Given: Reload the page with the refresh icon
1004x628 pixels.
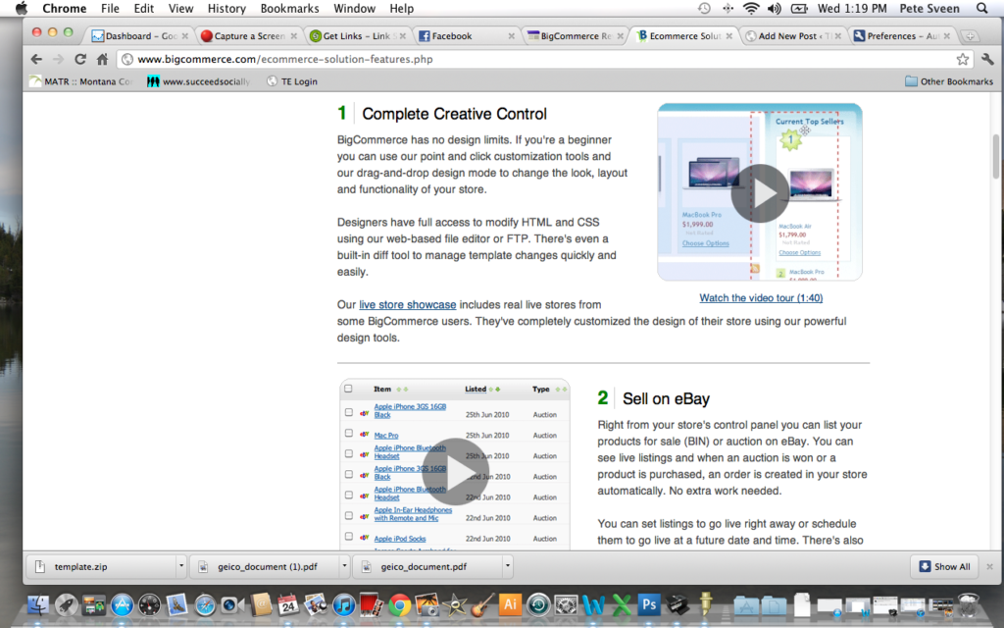Looking at the screenshot, I should coord(80,59).
